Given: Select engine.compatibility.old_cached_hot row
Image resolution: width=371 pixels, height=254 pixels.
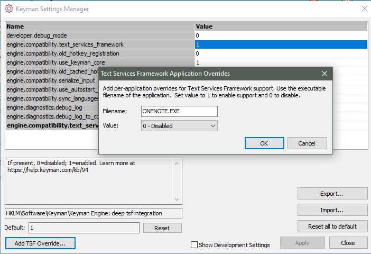Looking at the screenshot, I should pos(52,71).
